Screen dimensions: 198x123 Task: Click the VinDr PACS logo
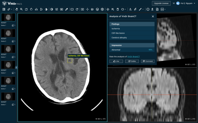point(12,3)
